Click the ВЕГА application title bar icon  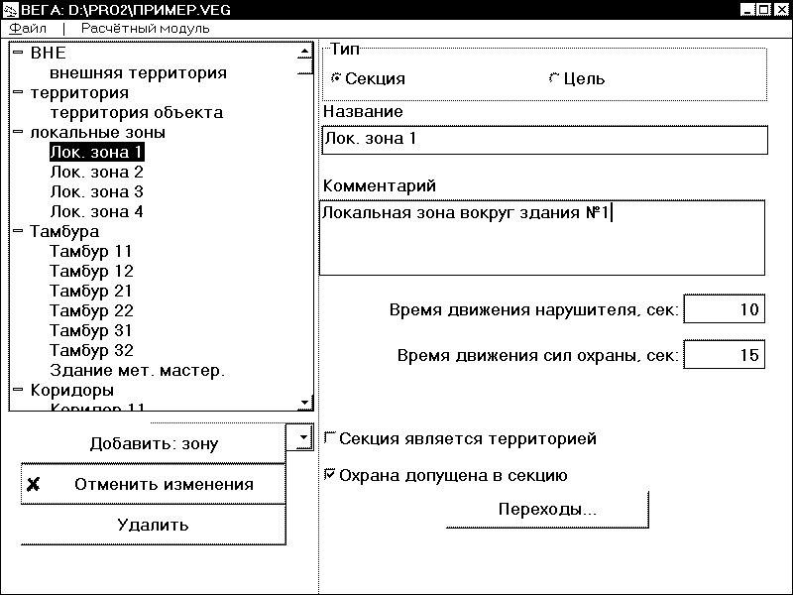(10, 10)
